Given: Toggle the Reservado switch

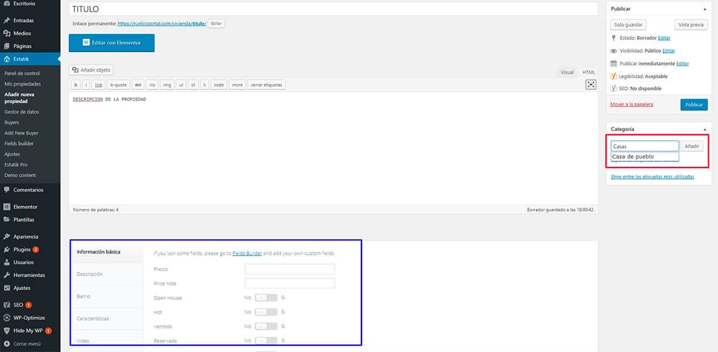Looking at the screenshot, I should point(266,340).
